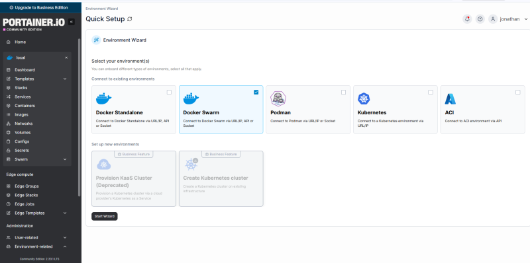Click the Docker Swarm card title

point(201,112)
